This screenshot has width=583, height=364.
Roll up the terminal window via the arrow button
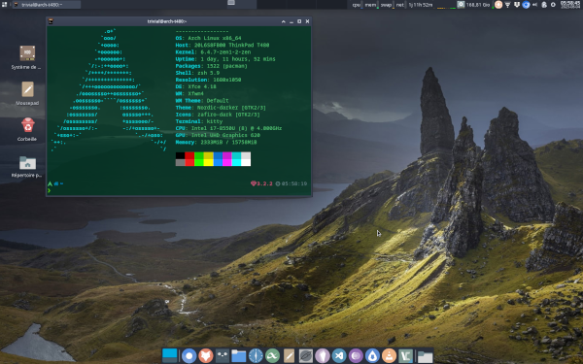pos(284,21)
